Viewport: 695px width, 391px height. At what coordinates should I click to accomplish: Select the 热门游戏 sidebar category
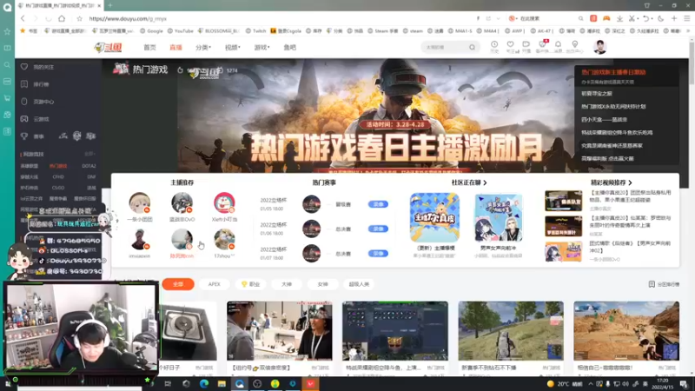click(x=58, y=166)
